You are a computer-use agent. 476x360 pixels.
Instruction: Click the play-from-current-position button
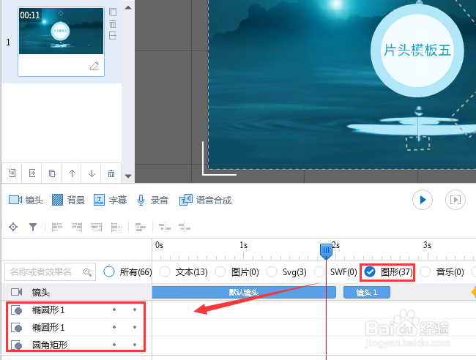pyautogui.click(x=455, y=200)
